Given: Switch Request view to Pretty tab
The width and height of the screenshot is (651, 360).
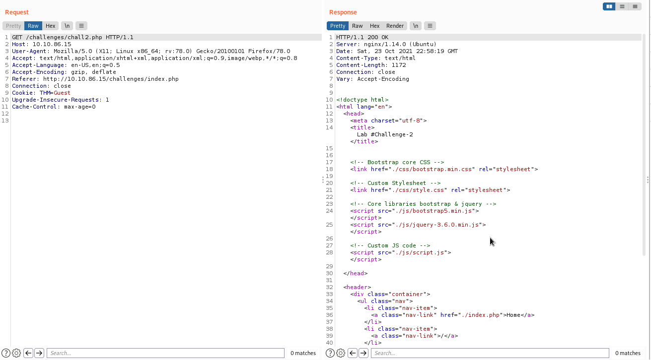Looking at the screenshot, I should pyautogui.click(x=13, y=26).
